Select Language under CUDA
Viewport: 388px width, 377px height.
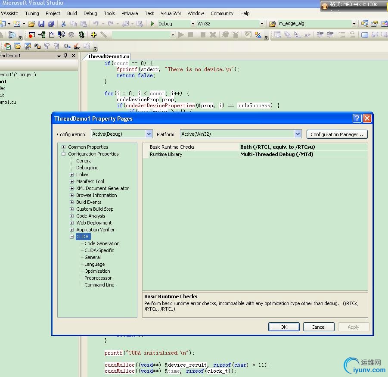[x=95, y=265]
